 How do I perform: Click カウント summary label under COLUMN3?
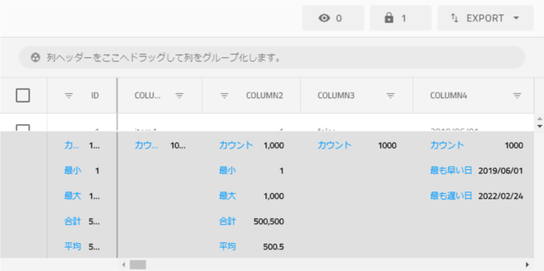[x=334, y=146]
